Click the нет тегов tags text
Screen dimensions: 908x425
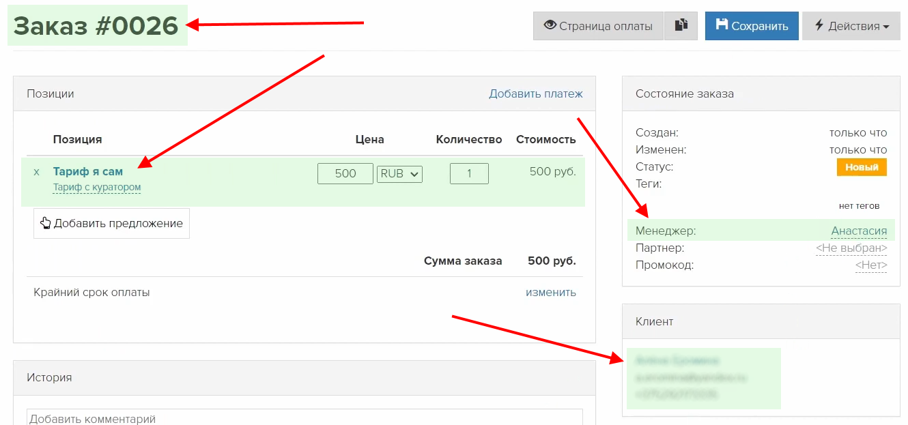click(x=858, y=205)
